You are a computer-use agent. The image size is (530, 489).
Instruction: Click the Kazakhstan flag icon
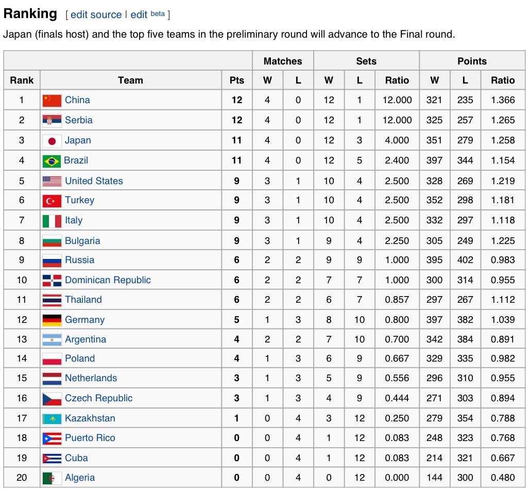(x=52, y=419)
